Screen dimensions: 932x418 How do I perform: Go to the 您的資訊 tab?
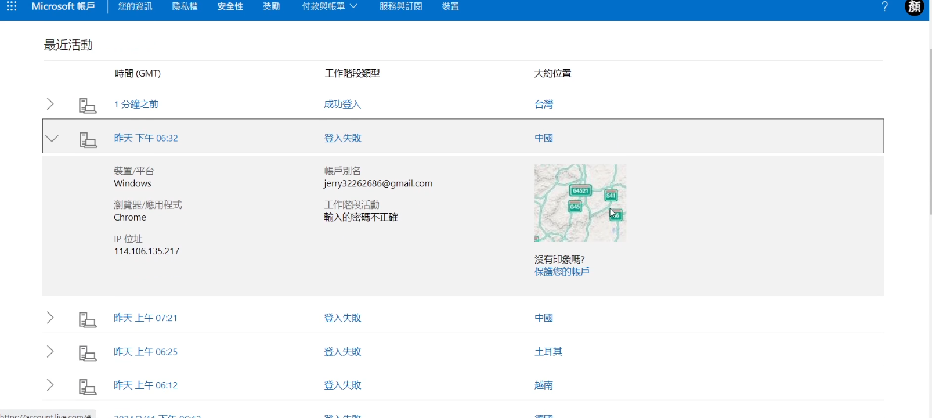pyautogui.click(x=135, y=6)
